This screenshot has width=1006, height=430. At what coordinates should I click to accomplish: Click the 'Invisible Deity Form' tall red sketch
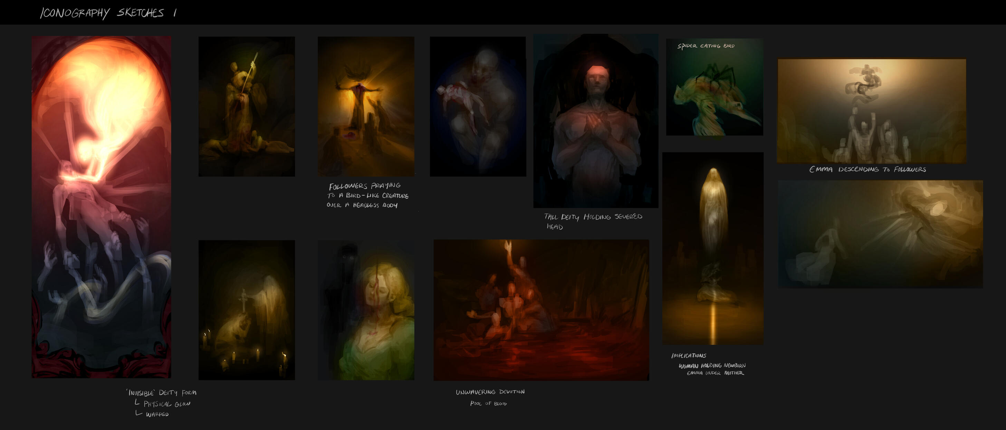point(101,207)
